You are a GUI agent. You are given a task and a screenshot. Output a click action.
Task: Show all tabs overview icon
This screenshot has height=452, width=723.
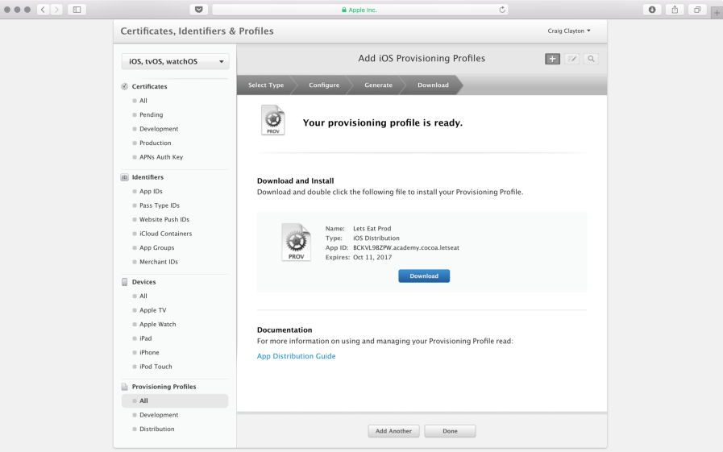pos(697,9)
